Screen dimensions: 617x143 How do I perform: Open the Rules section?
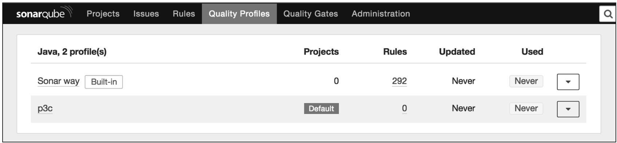(x=184, y=14)
